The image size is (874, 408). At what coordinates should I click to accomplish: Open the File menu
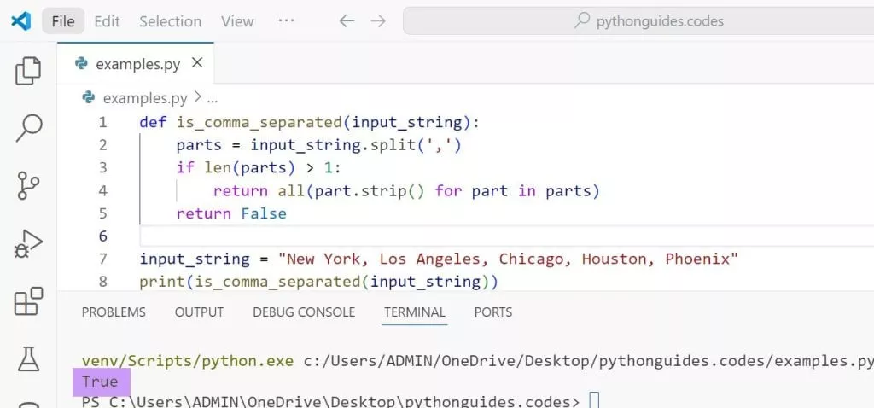(x=63, y=21)
